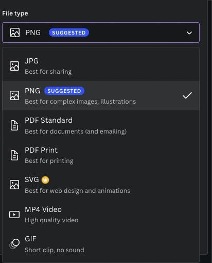Click the File type combo box showing PNG
Screen dimensions: 212x263
101,32
